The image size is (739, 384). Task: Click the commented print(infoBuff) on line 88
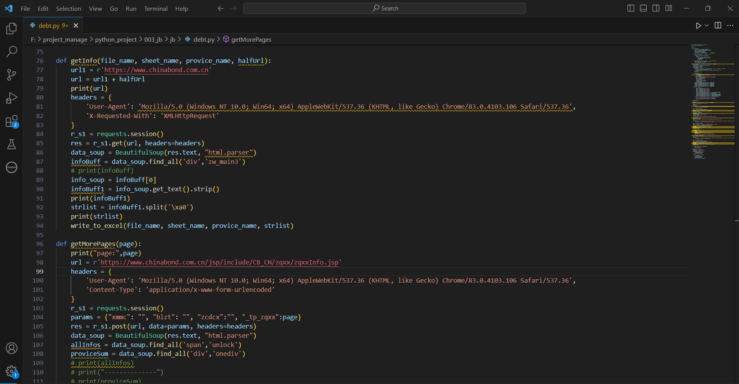(x=102, y=170)
